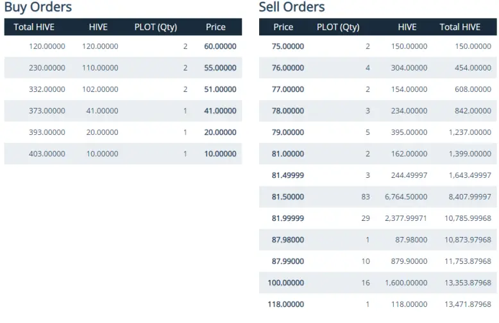Click the 81.50000 sell row with 83 plots

click(378, 197)
